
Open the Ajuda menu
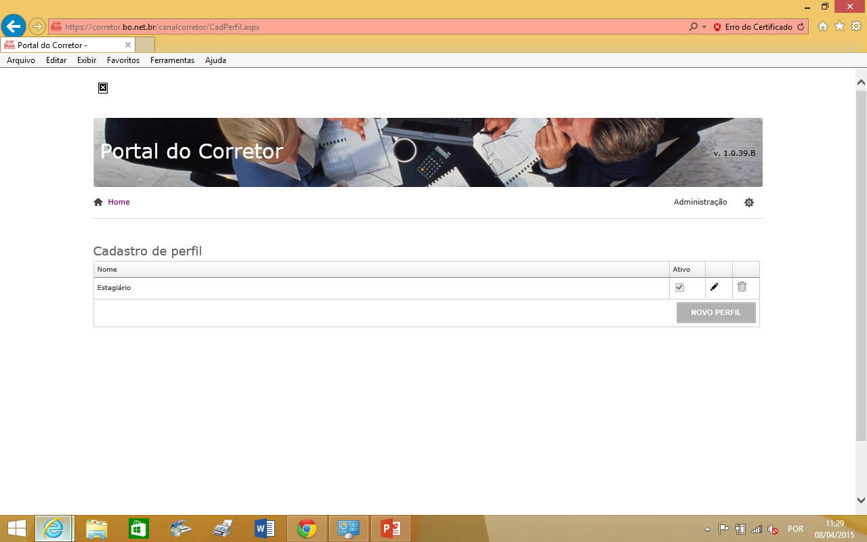point(215,60)
